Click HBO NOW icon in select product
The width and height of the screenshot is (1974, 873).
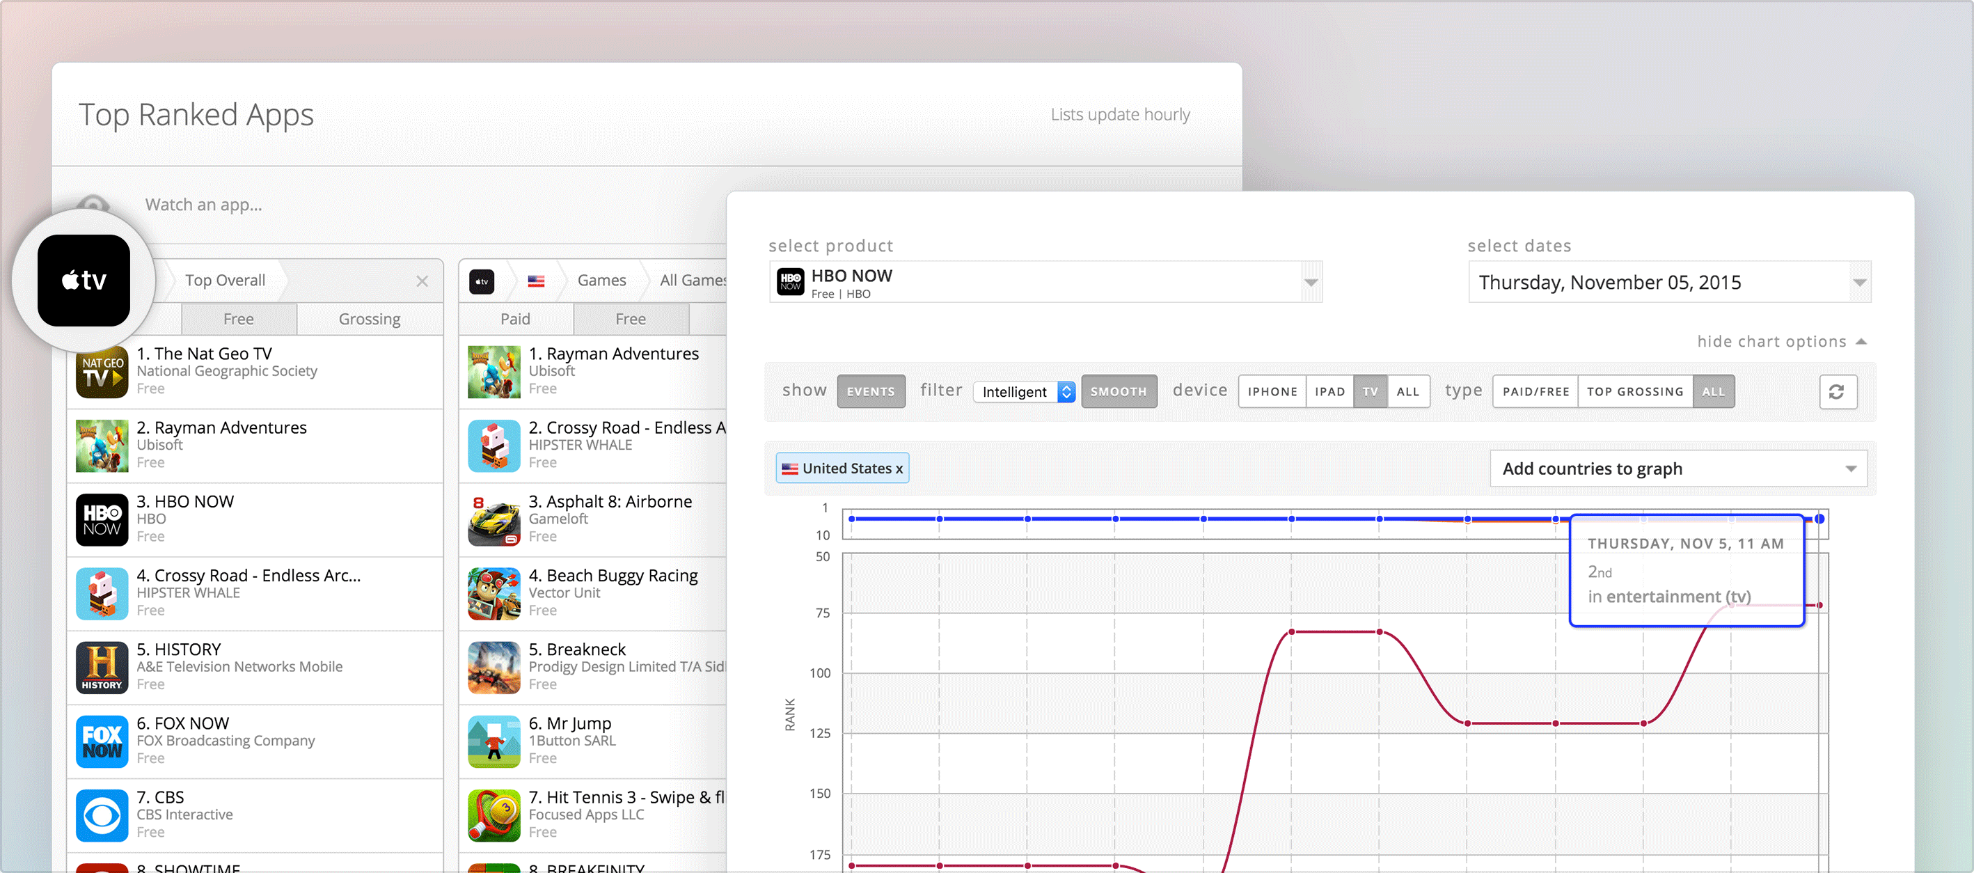pos(790,281)
